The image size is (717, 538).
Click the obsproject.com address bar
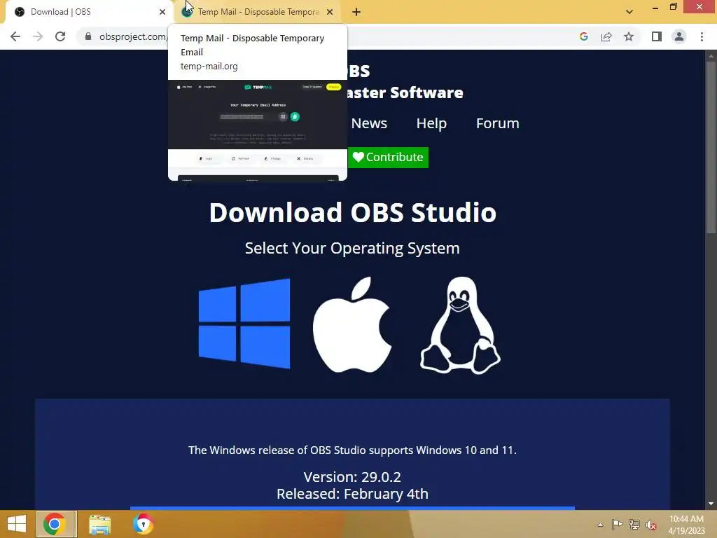(132, 36)
